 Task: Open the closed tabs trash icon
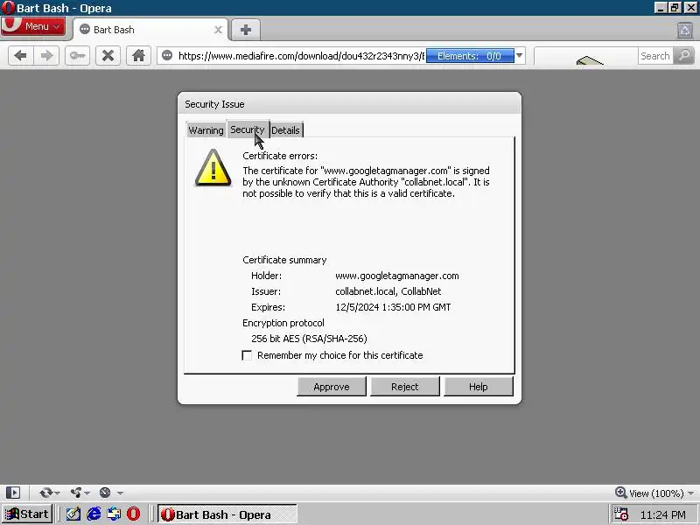[685, 30]
